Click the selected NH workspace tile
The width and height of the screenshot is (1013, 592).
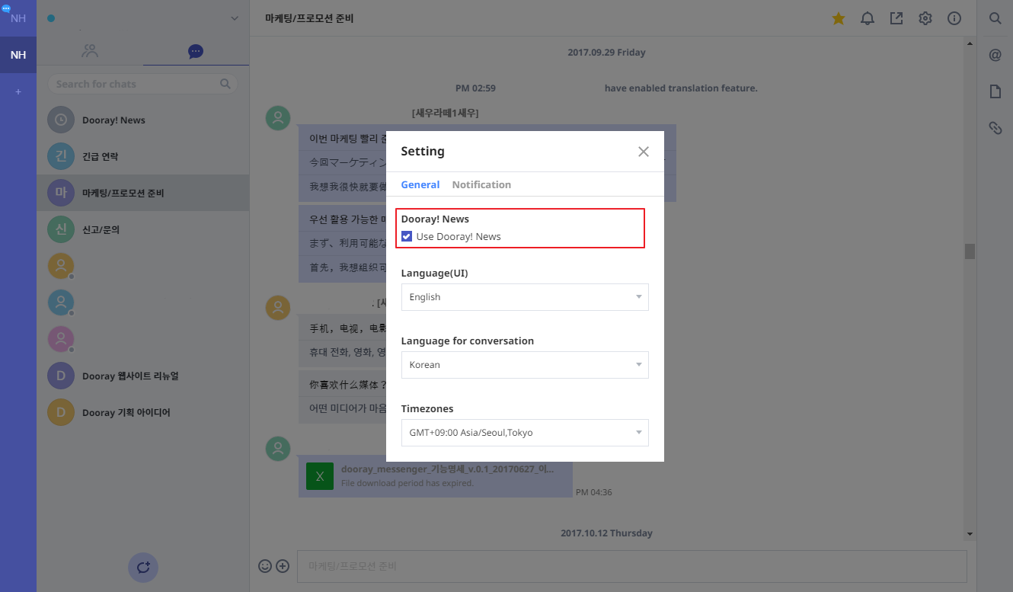pyautogui.click(x=18, y=55)
